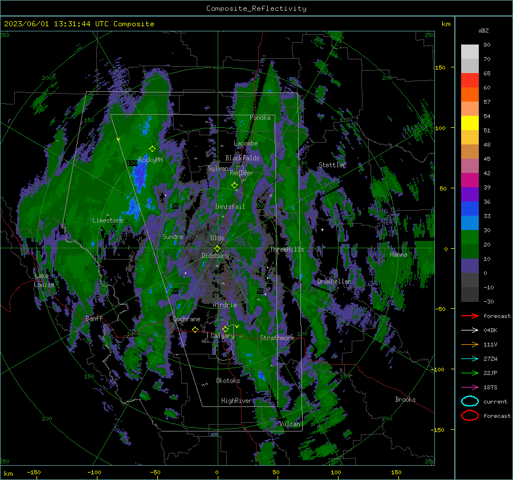
Task: Click the yellow radar site marker near Didsbury
Action: point(217,249)
